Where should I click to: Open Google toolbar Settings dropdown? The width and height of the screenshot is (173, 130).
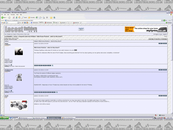169,23
